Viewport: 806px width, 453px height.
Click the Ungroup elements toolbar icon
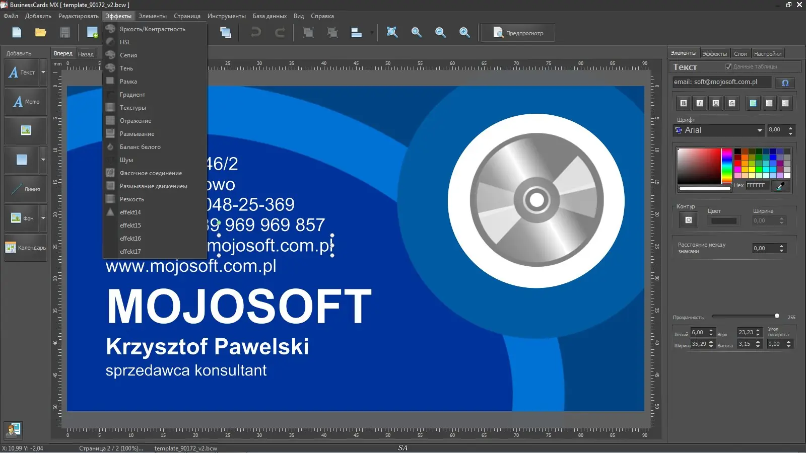click(x=332, y=33)
